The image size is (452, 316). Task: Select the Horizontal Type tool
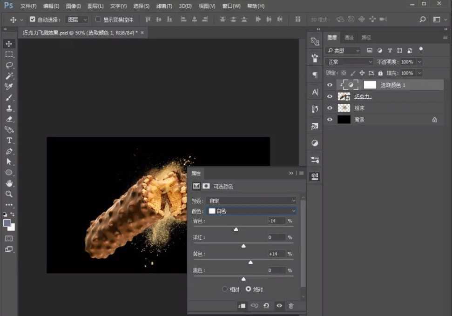[x=9, y=141]
